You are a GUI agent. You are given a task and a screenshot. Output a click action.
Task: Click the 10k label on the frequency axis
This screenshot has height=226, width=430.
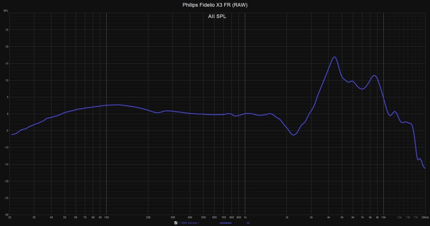pyautogui.click(x=383, y=218)
